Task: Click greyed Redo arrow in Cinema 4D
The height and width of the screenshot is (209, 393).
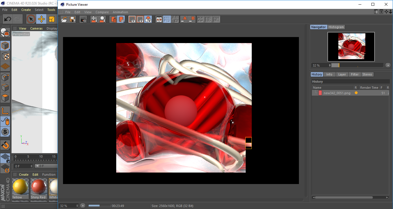Action: (x=18, y=19)
